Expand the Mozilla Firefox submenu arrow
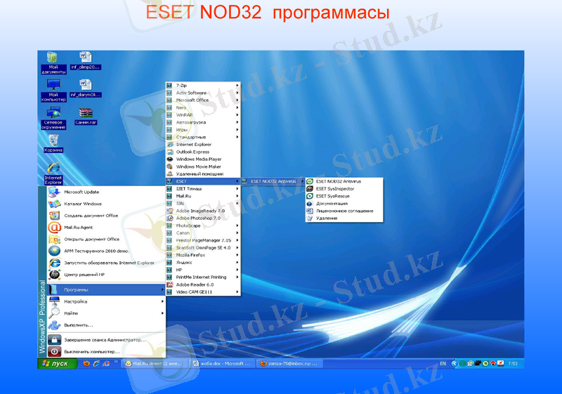 237,255
